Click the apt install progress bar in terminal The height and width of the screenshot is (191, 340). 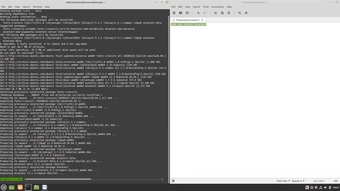(93, 179)
